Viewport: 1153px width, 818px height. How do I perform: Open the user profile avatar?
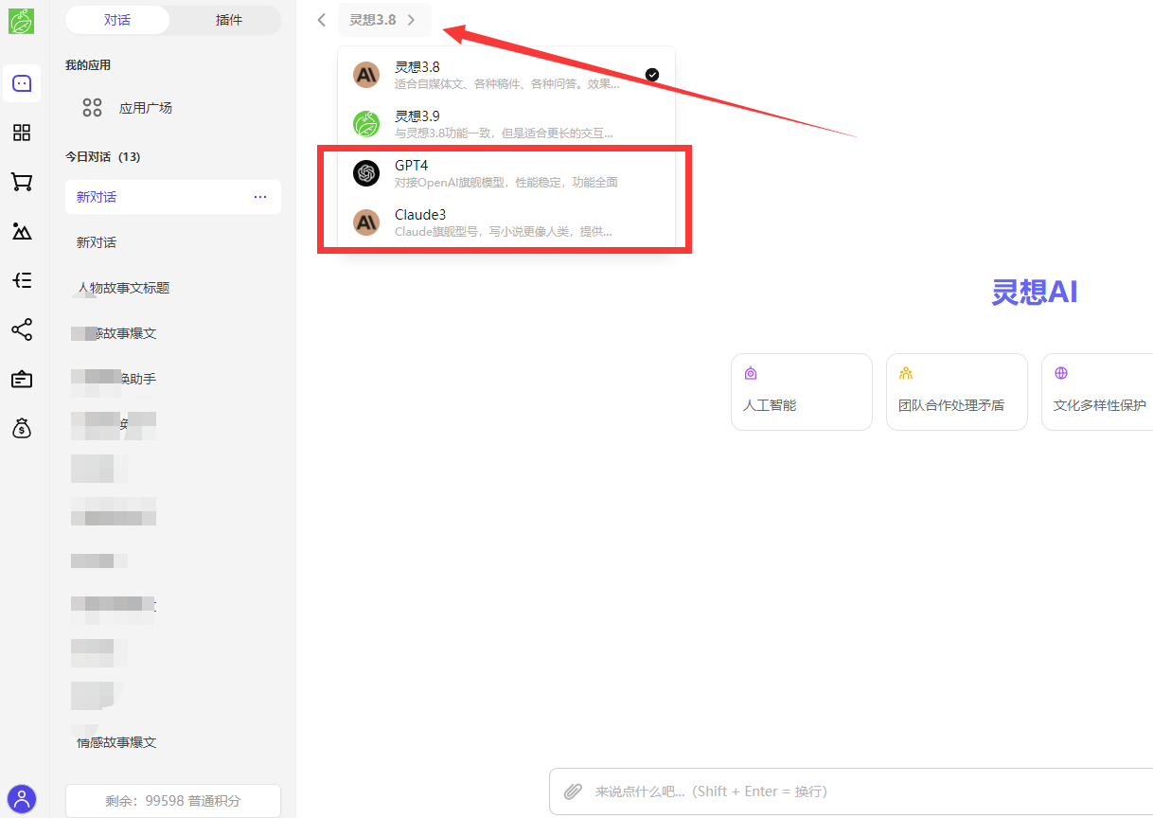tap(22, 798)
